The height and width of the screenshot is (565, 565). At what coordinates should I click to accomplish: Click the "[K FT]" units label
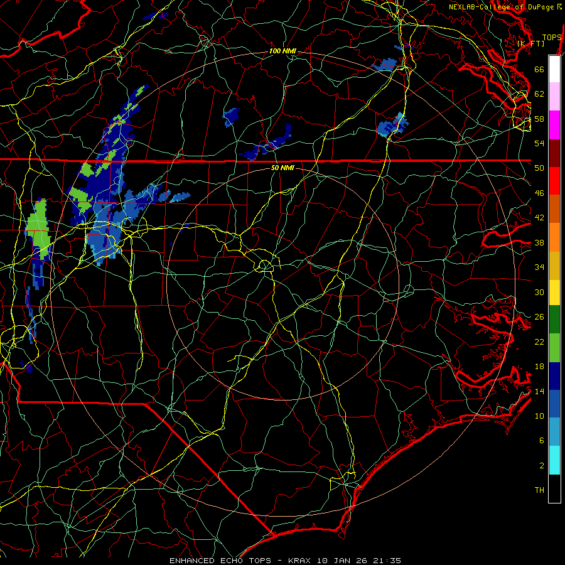[530, 43]
